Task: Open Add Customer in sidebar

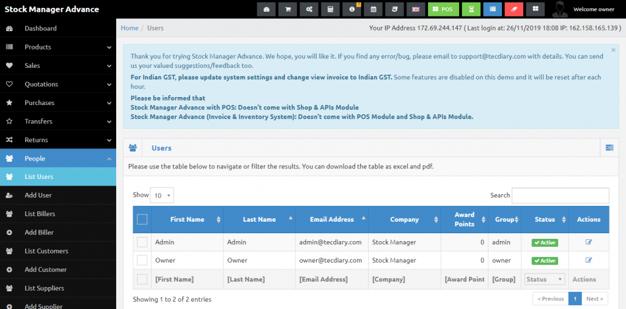Action: pyautogui.click(x=58, y=269)
